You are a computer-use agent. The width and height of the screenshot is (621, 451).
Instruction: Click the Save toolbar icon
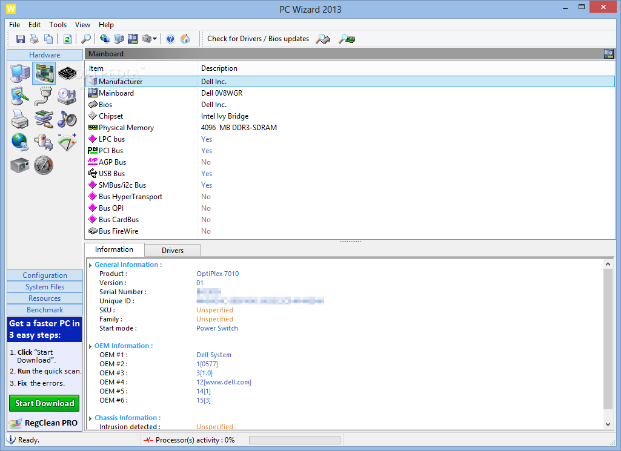click(20, 38)
